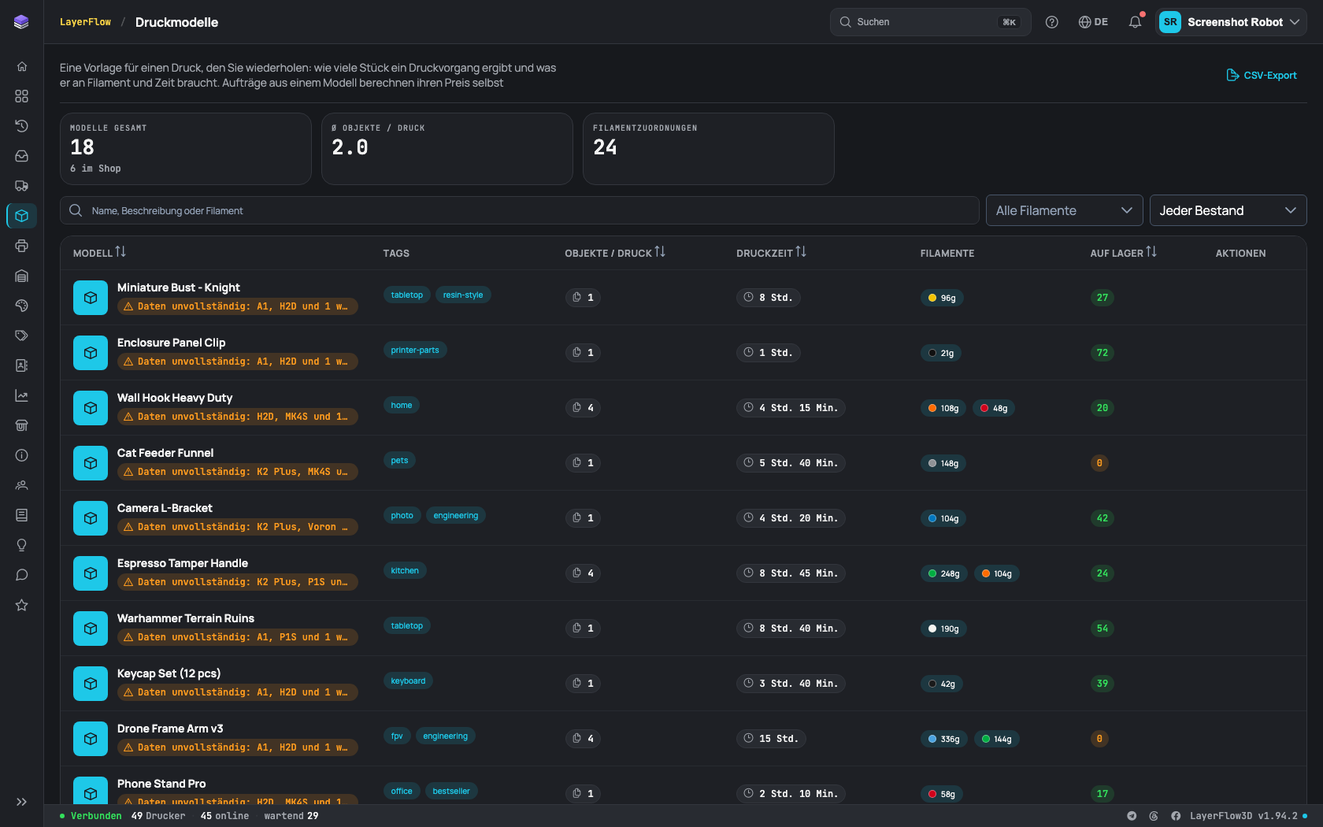Open the inbox tray icon in sidebar

(21, 156)
